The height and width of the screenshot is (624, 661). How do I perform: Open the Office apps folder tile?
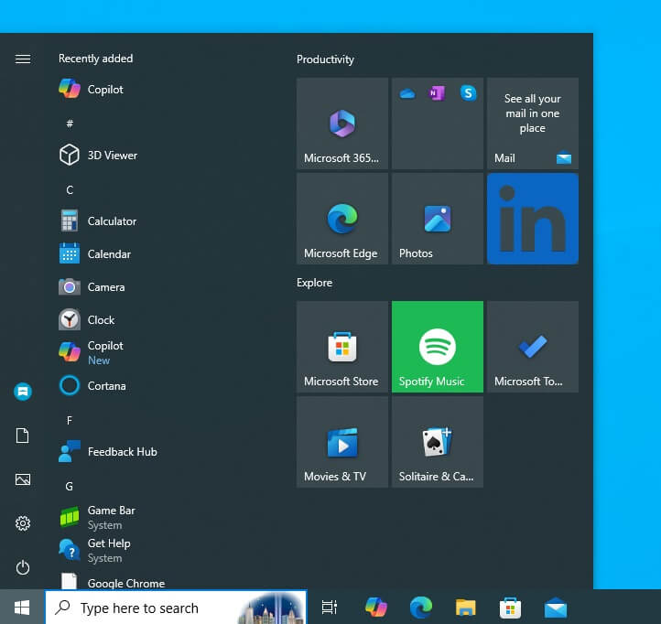[x=437, y=124]
